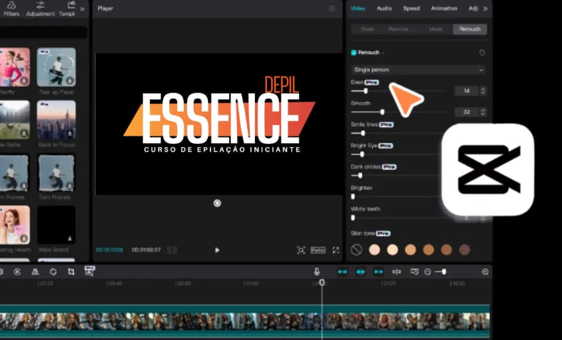Play the video preview
562x340 pixels.
(x=217, y=250)
